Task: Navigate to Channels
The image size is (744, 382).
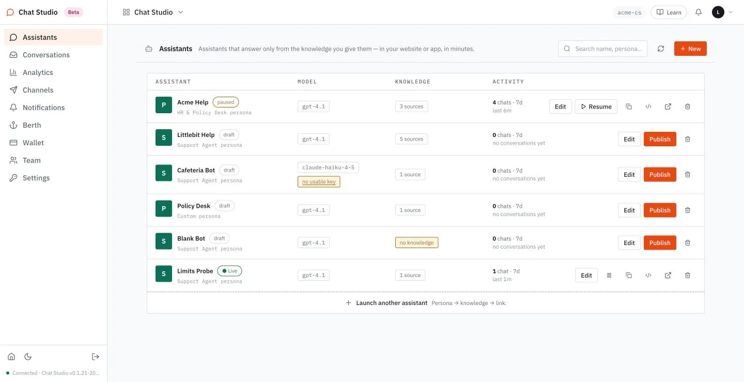Action: point(54,90)
